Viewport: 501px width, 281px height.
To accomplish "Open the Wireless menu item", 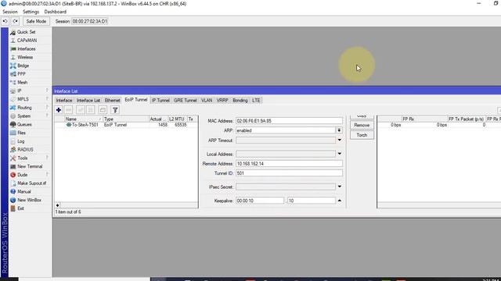I will tap(25, 57).
